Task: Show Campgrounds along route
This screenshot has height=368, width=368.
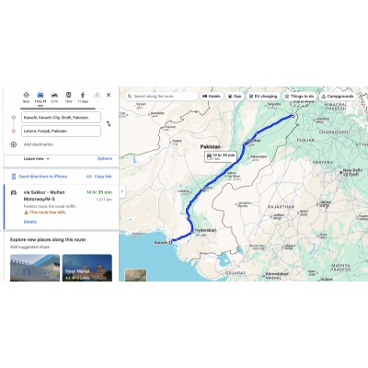Action: pyautogui.click(x=338, y=97)
